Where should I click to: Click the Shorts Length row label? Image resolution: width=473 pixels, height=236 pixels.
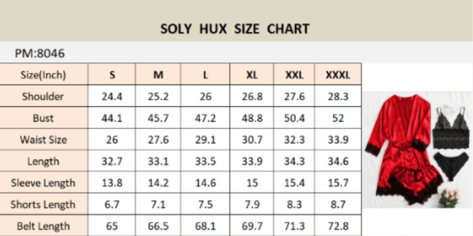click(x=44, y=204)
